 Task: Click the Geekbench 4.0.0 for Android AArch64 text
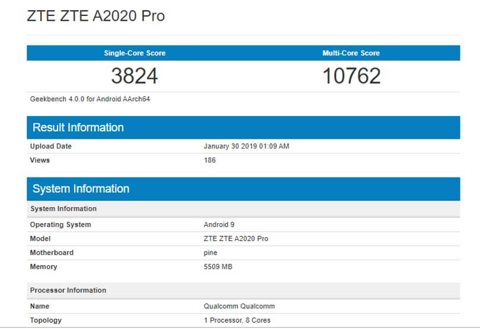pos(90,99)
